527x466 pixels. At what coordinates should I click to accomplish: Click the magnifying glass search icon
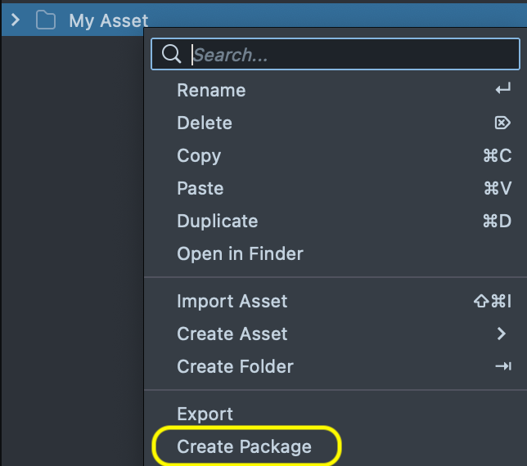click(x=171, y=55)
